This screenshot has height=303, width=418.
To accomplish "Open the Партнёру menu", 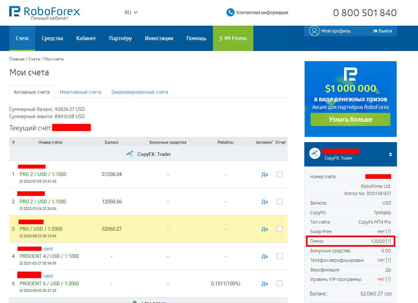I will [120, 38].
